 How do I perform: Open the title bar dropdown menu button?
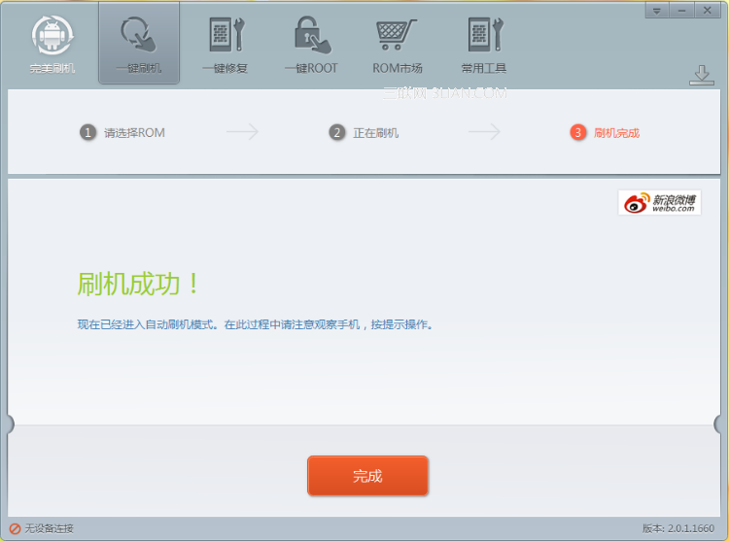tap(657, 11)
